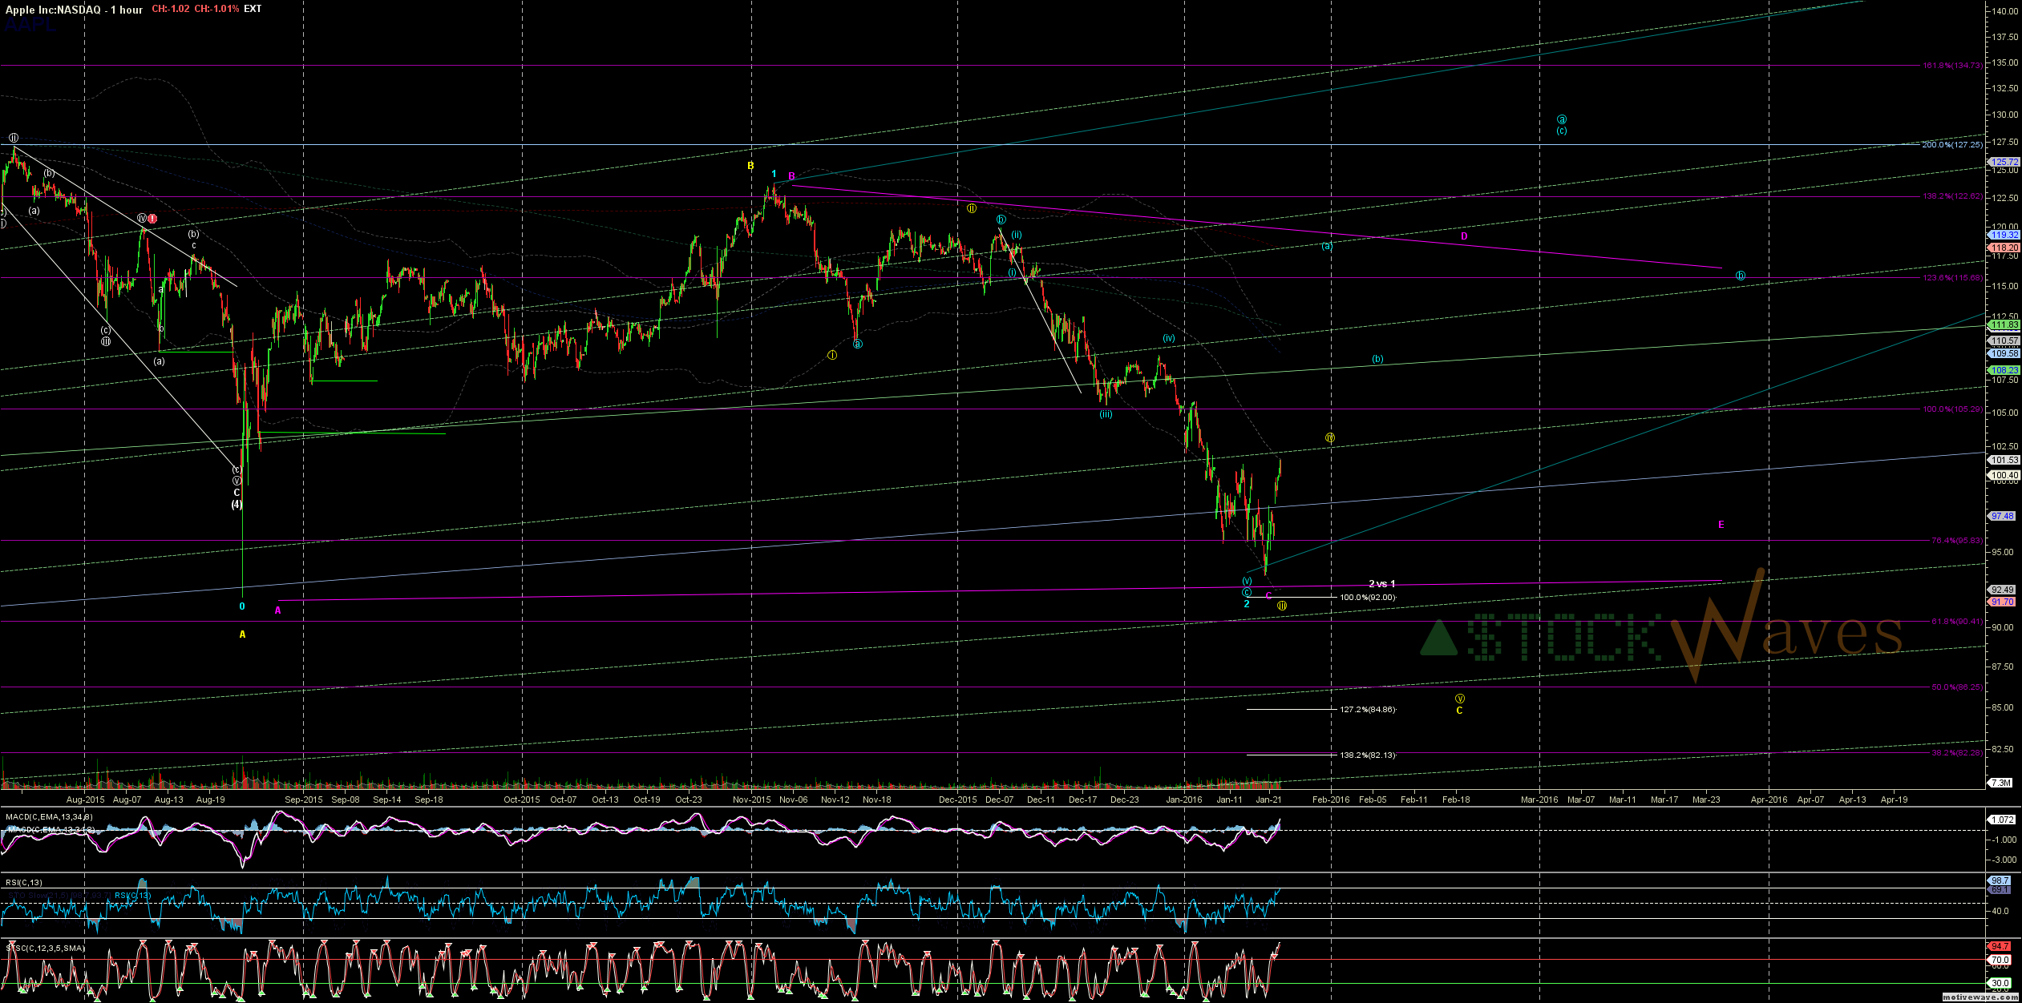The image size is (2022, 1003).
Task: Click the 'Sep-2015' date on time axis
Action: [x=304, y=800]
